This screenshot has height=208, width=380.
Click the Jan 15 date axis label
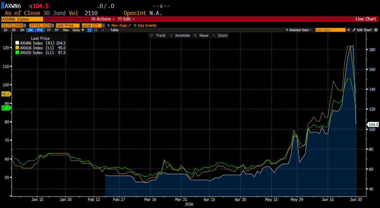[37, 199]
